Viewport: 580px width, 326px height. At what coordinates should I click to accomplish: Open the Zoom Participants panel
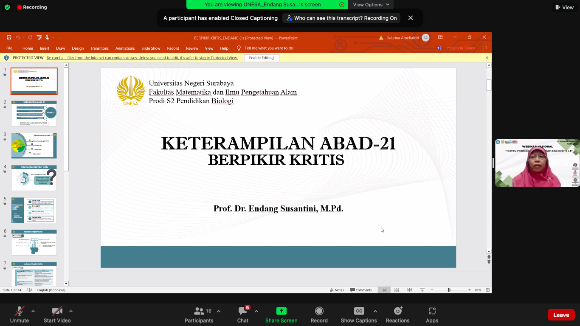click(199, 315)
